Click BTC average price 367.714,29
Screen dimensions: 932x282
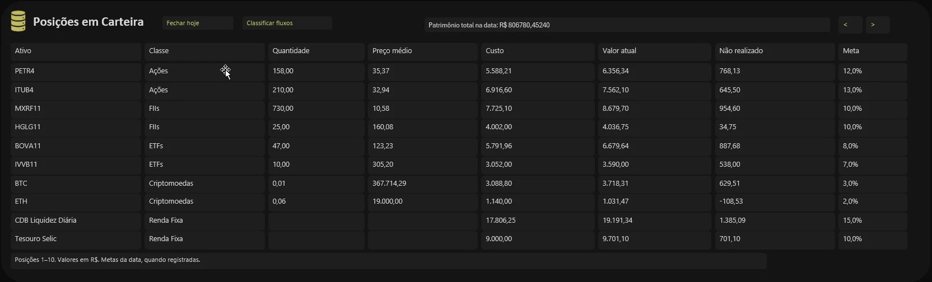[423, 184]
